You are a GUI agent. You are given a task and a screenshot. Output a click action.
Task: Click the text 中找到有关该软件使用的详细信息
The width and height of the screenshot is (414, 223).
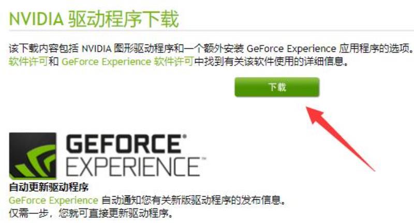pos(271,62)
